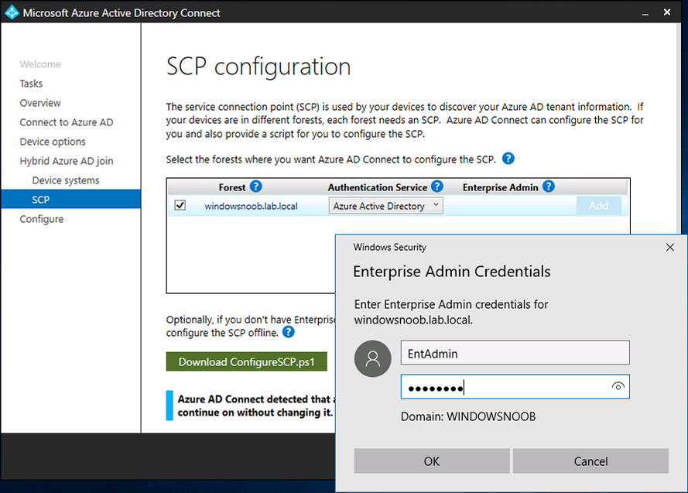Screen dimensions: 688x493
Task: Expand the Azure Active Directory authentication dropdown
Action: click(385, 206)
